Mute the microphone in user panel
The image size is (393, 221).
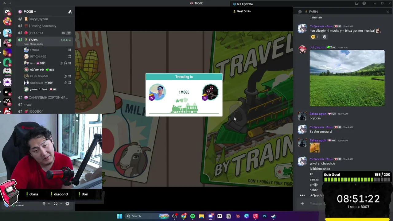click(x=44, y=204)
